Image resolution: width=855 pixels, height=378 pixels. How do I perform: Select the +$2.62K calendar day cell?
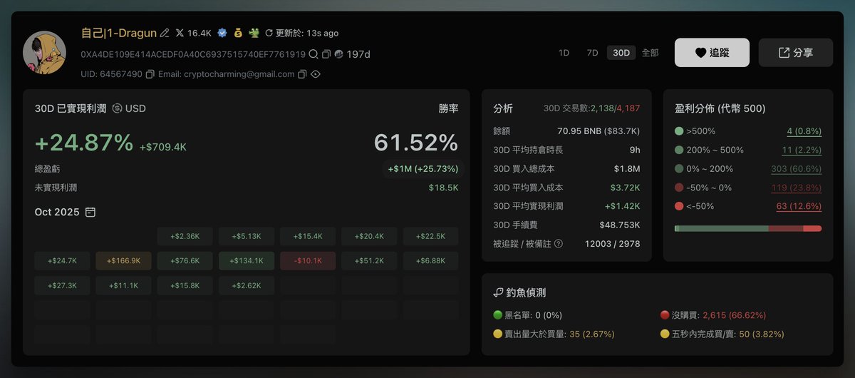coord(247,285)
